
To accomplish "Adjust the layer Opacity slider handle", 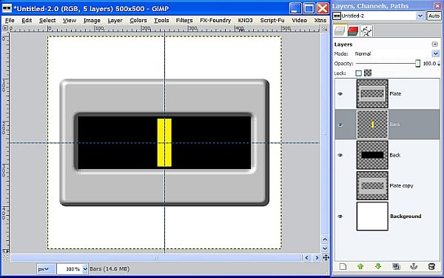I will (417, 63).
